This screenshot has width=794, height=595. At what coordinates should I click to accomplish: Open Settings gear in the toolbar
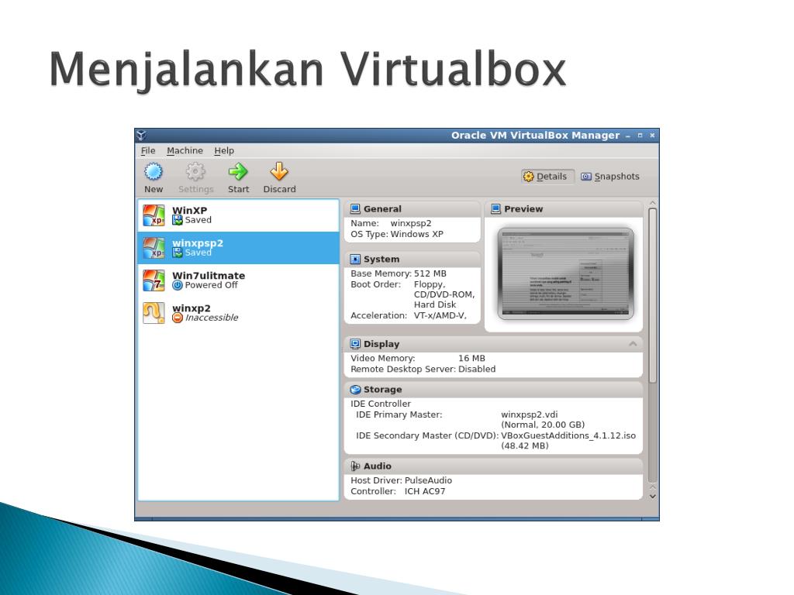195,172
